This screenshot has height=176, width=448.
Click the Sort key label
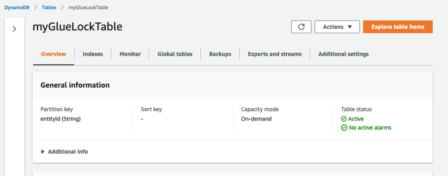pyautogui.click(x=151, y=109)
